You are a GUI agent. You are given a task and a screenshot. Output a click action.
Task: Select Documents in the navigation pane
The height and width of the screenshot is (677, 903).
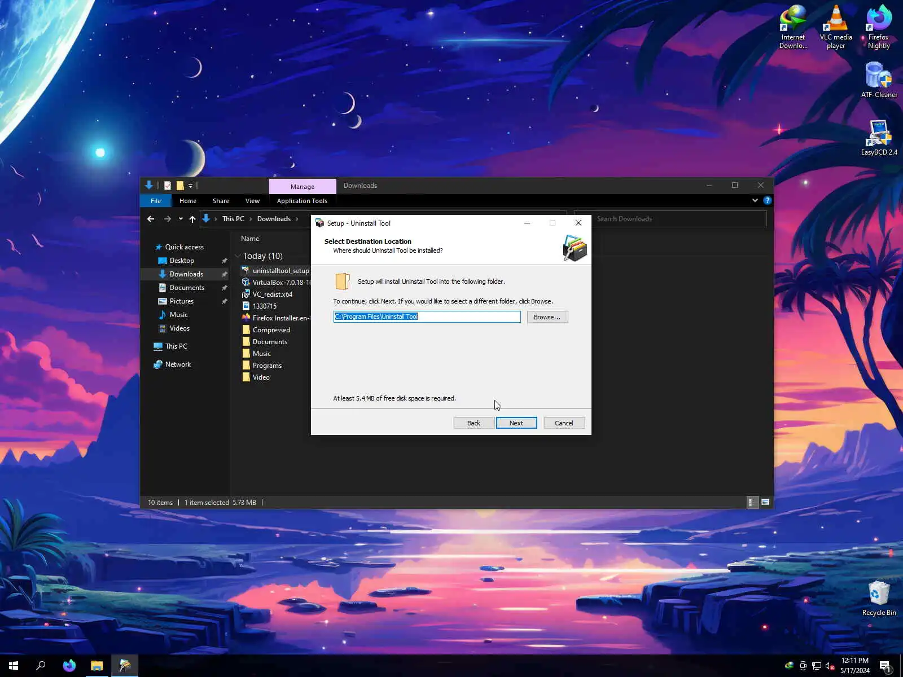click(187, 288)
